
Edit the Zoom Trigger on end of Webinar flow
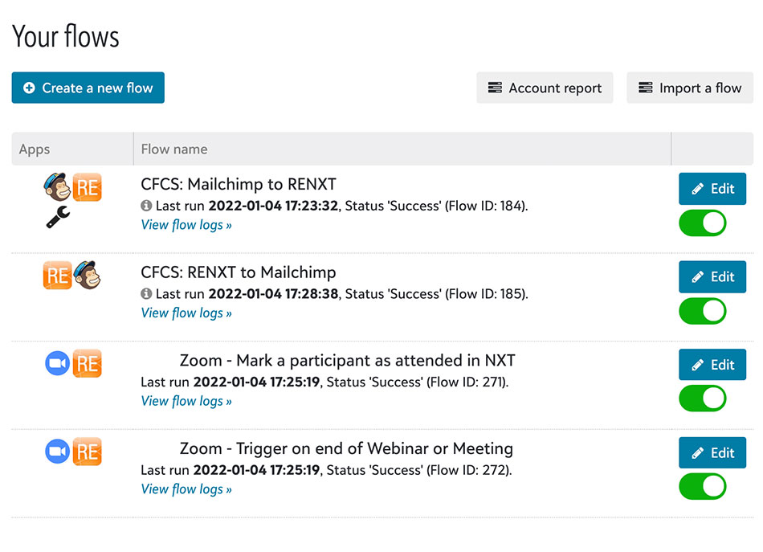tap(712, 453)
